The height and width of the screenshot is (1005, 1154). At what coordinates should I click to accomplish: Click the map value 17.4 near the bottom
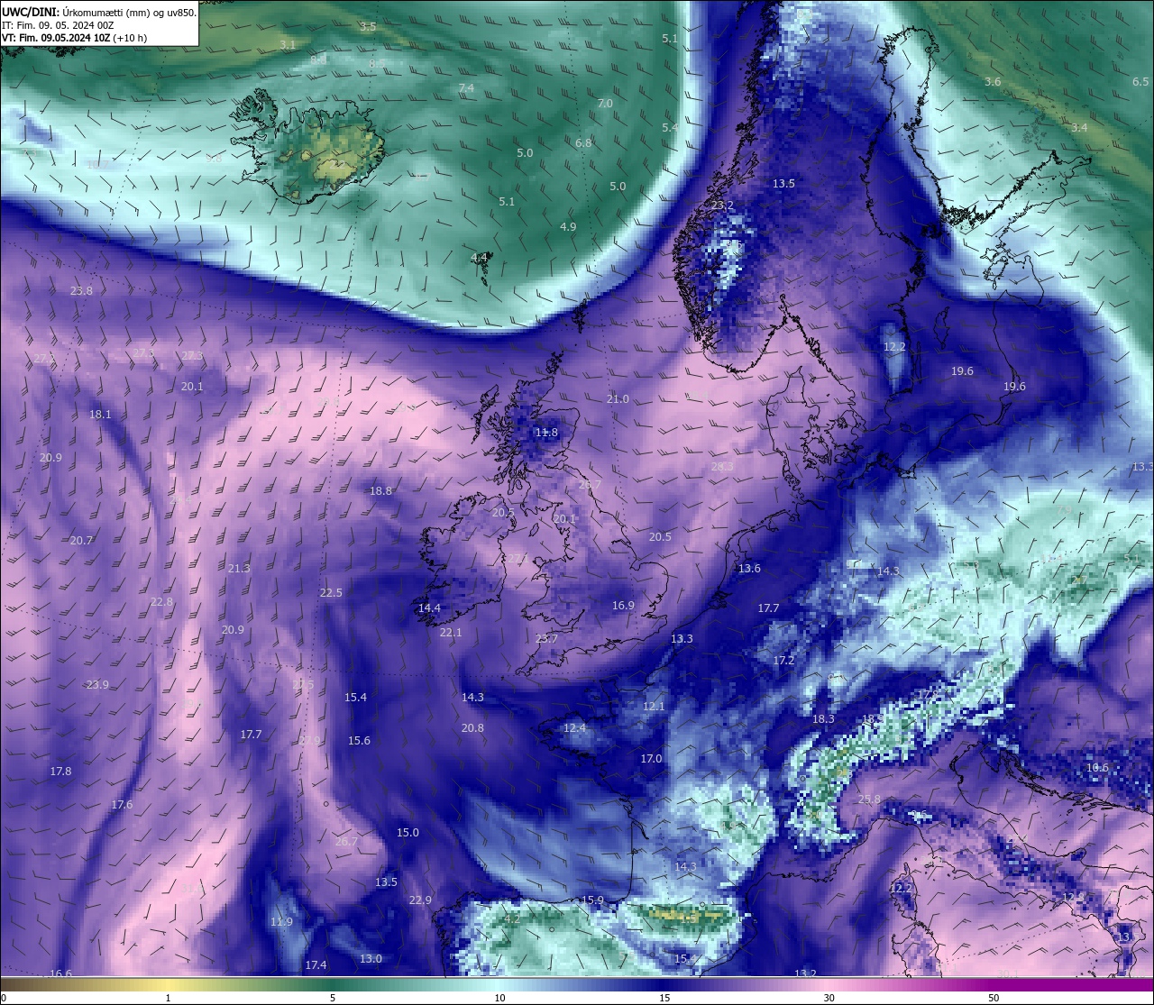(316, 964)
